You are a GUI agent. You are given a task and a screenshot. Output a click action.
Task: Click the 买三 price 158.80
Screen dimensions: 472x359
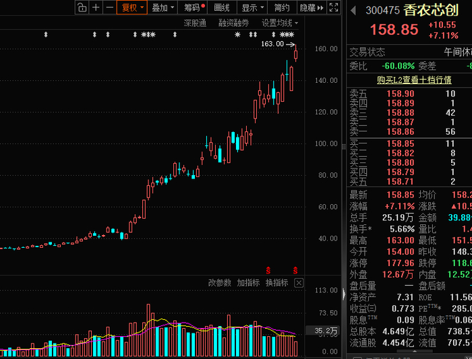(401, 163)
